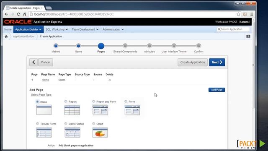
Task: Open the Home menu tab
Action: point(8,29)
